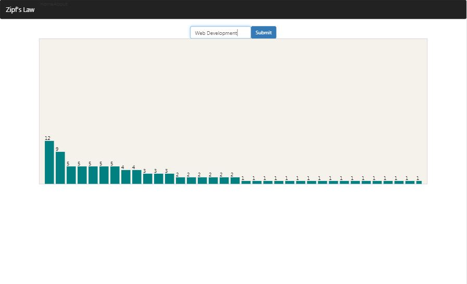This screenshot has height=284, width=467.
Task: Select the tallest bar labeled 12
Action: (x=49, y=162)
